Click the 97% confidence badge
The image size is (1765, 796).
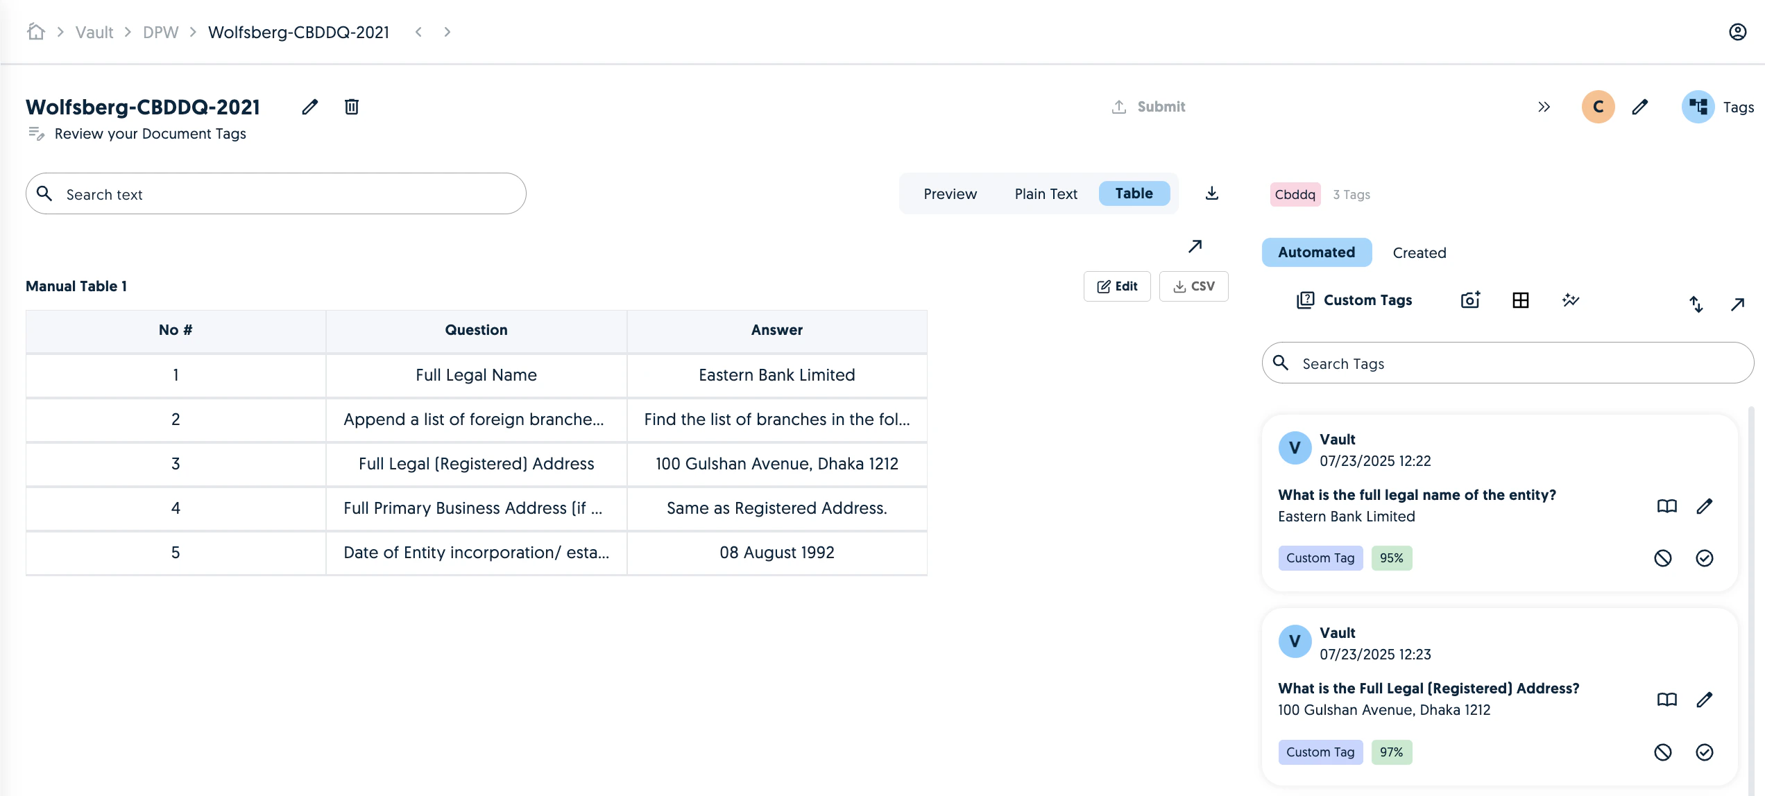tap(1392, 752)
